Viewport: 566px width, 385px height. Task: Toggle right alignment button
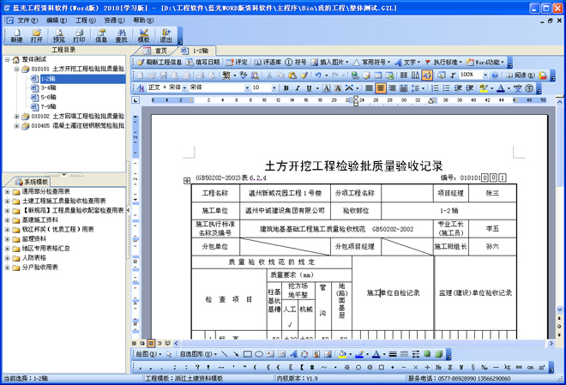click(x=392, y=87)
